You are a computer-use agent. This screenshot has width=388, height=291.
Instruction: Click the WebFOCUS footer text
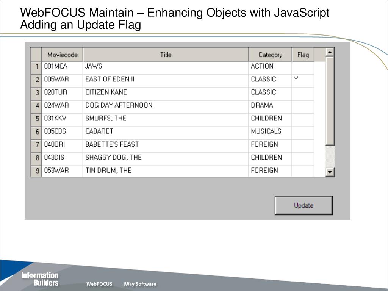point(99,284)
